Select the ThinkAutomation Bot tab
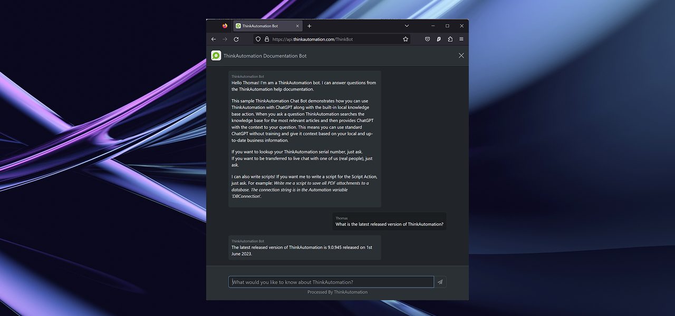675x316 pixels. point(264,26)
